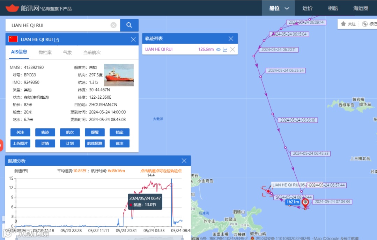Screen dimensions: 377x240
Task: Click the 航次 button
Action: [70, 132]
